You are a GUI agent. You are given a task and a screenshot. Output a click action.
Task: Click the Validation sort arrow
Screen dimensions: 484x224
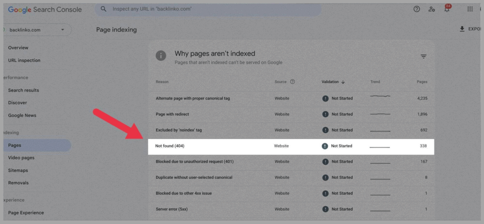point(343,82)
